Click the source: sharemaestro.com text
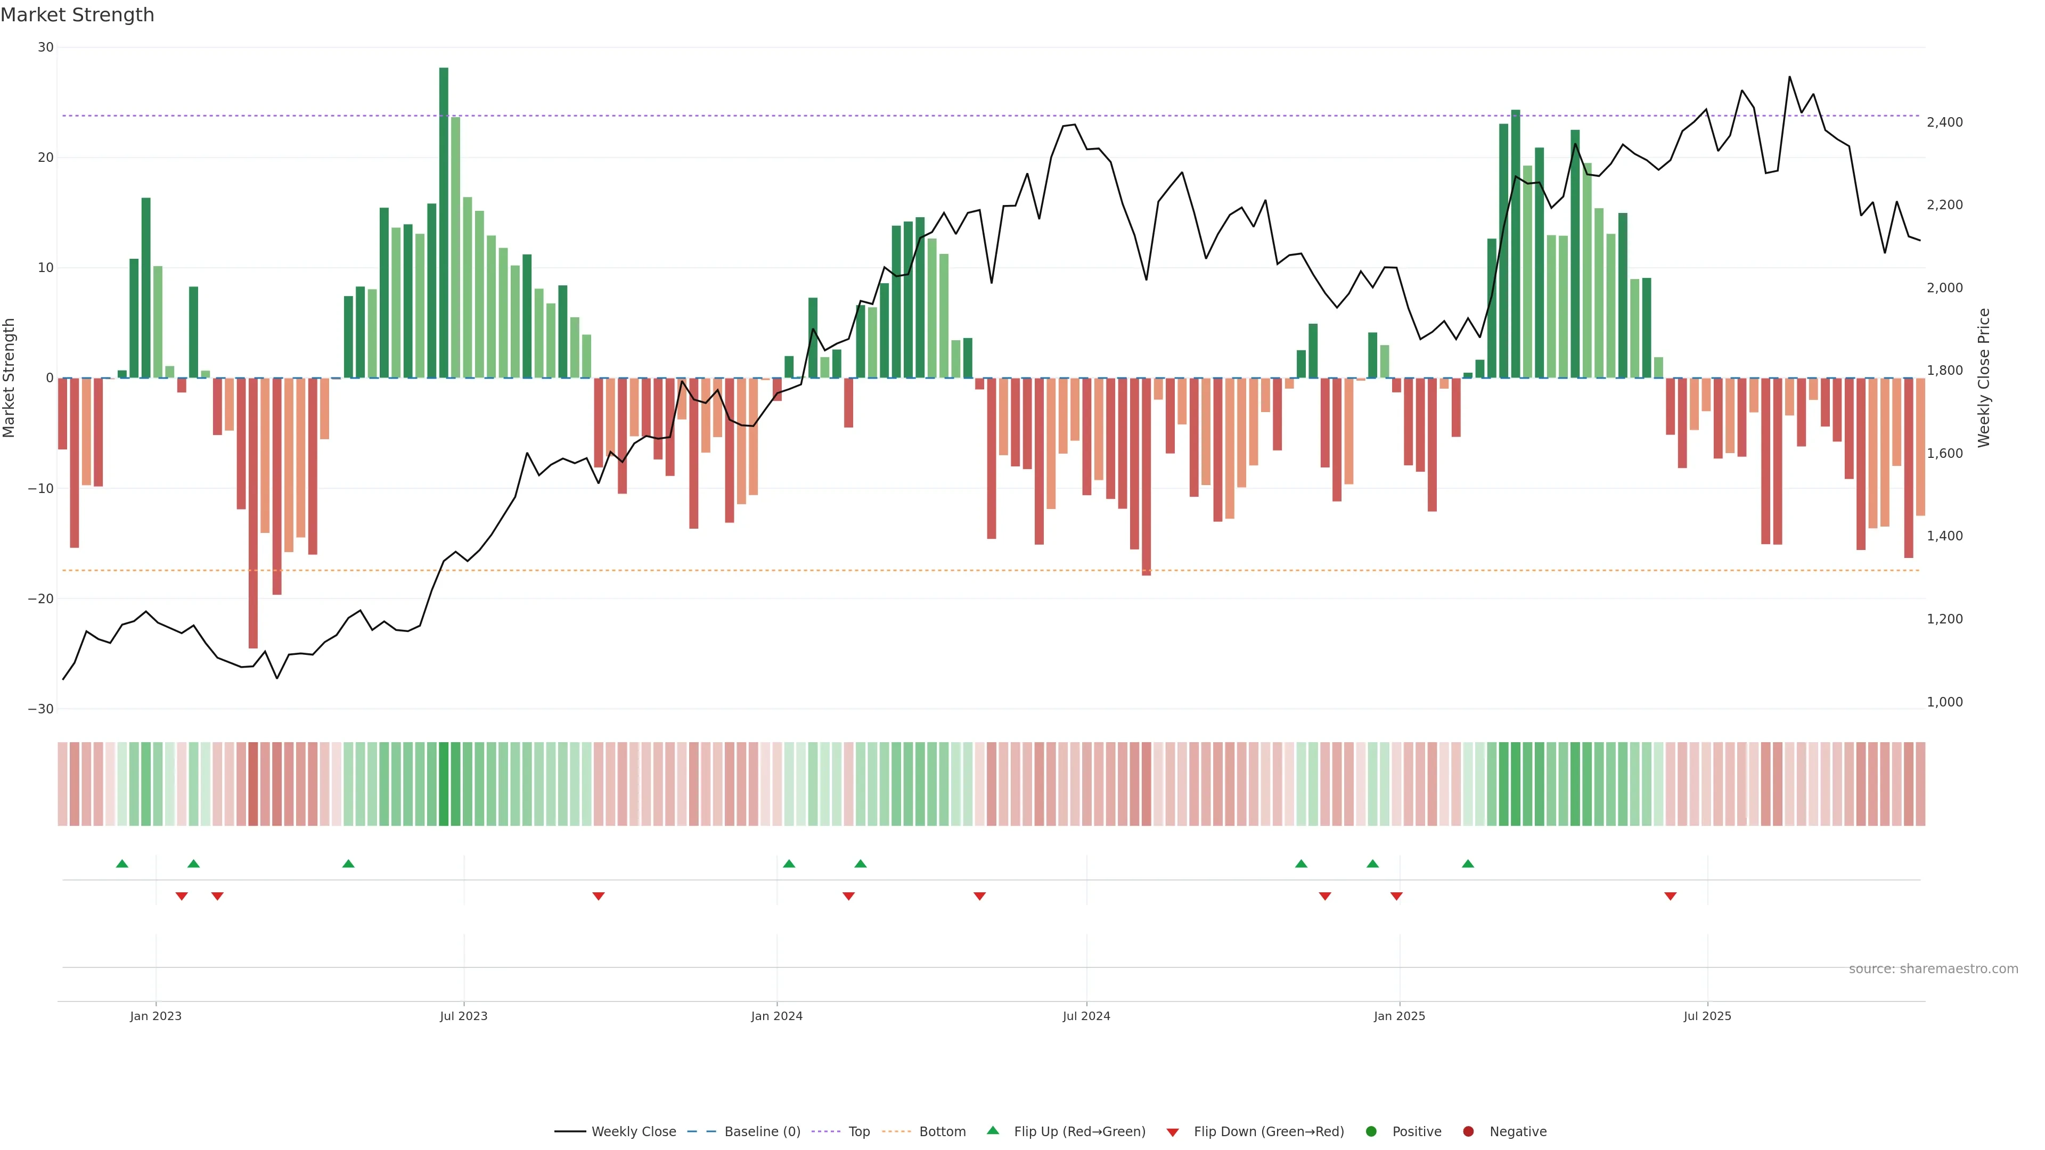 [x=1933, y=968]
